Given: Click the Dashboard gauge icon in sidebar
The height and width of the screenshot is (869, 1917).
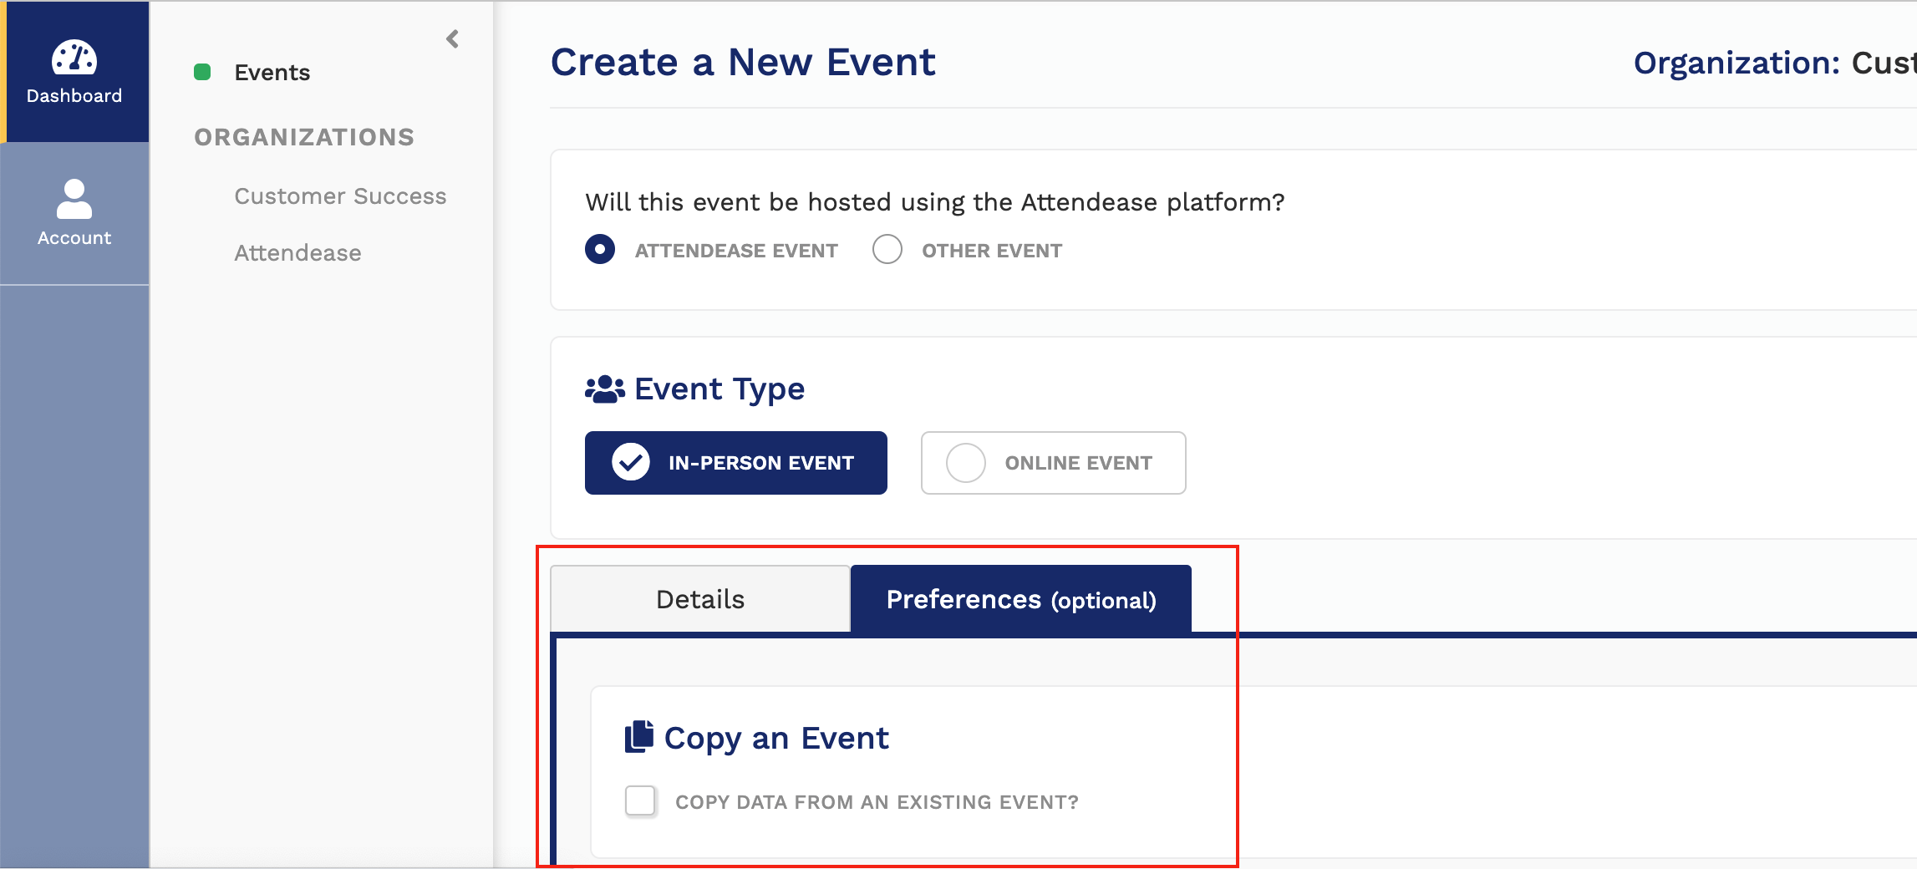Looking at the screenshot, I should [74, 58].
